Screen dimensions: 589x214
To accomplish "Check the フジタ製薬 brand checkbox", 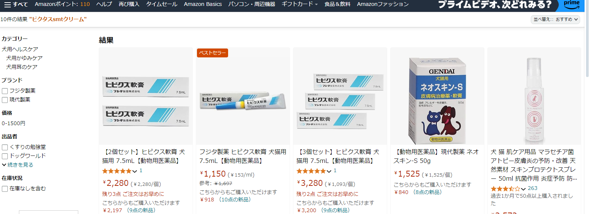I will tap(5, 91).
